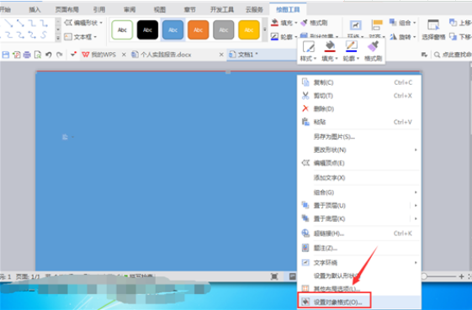The height and width of the screenshot is (310, 472).
Task: Choose 题注(Z) from context menu
Action: pyautogui.click(x=359, y=248)
